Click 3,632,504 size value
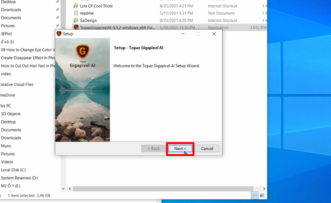331x203 pixels. coord(258,28)
